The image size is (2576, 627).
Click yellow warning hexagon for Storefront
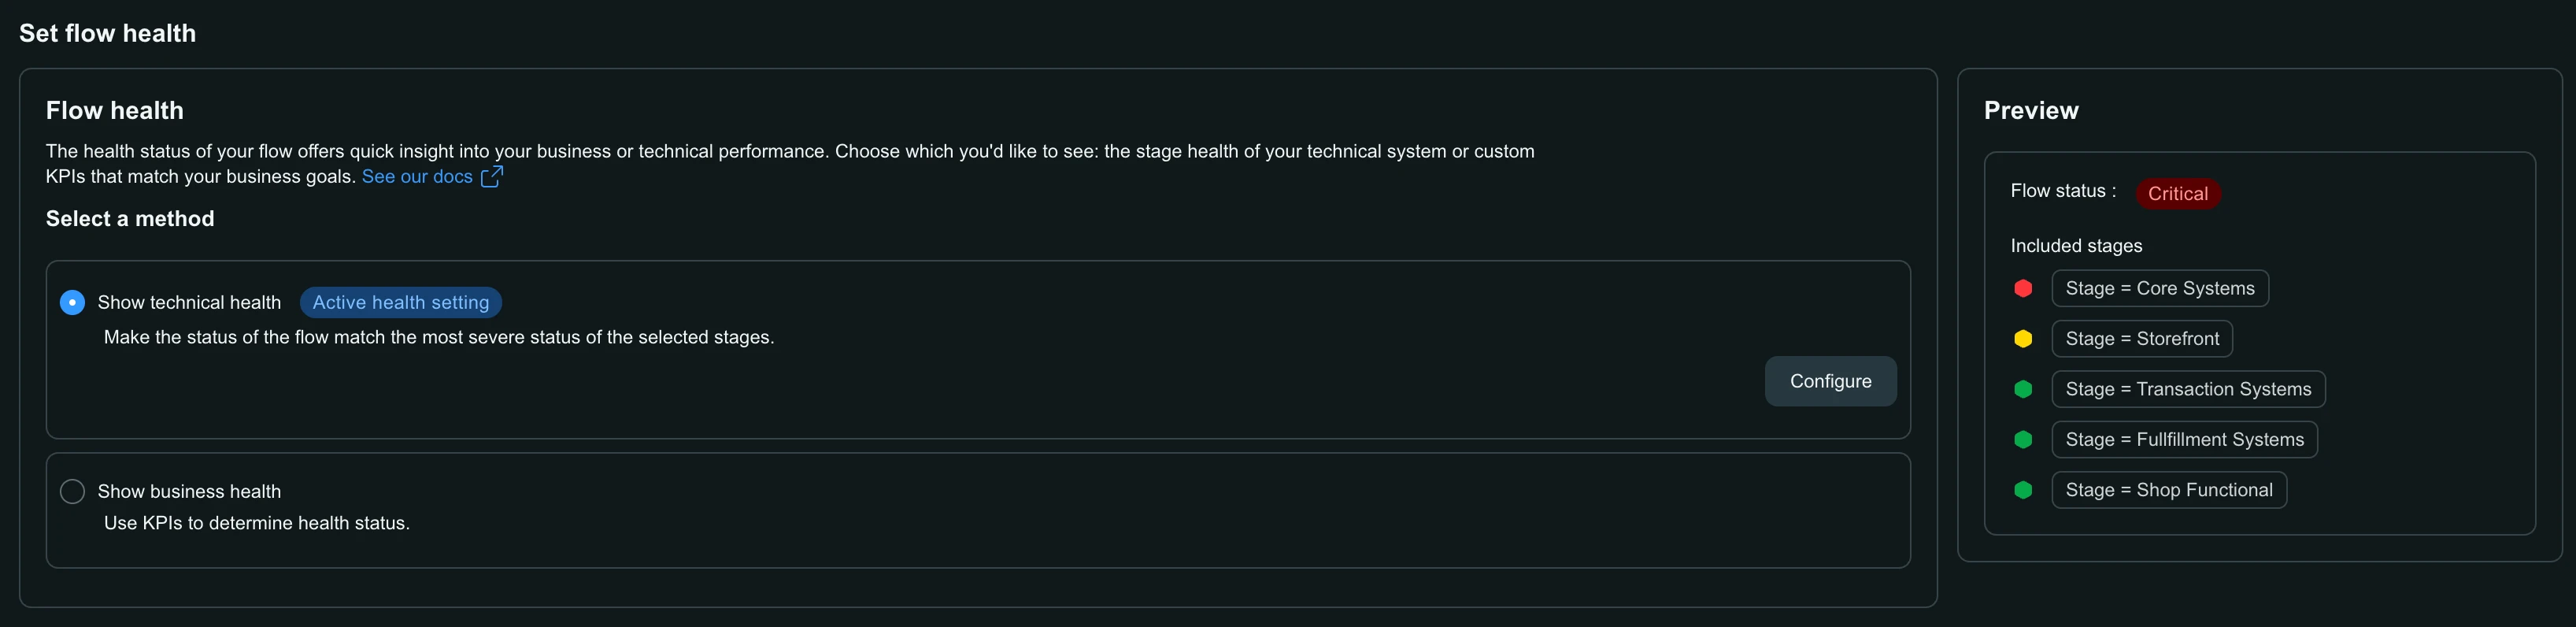click(2023, 339)
